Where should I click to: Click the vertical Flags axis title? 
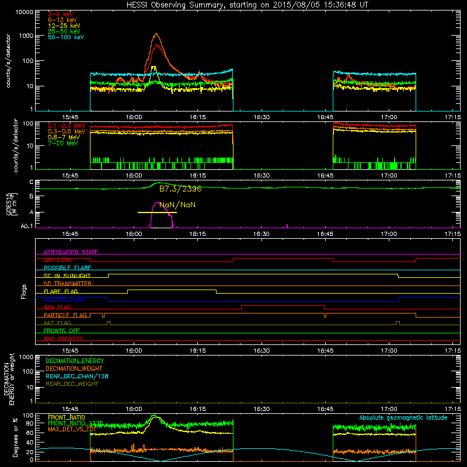tap(24, 291)
